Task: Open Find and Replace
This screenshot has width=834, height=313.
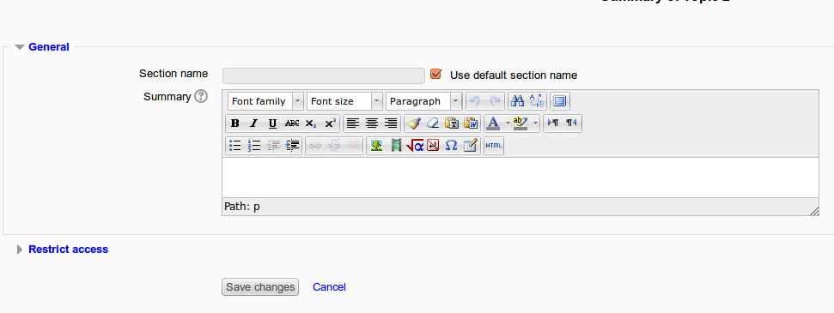Action: (537, 101)
